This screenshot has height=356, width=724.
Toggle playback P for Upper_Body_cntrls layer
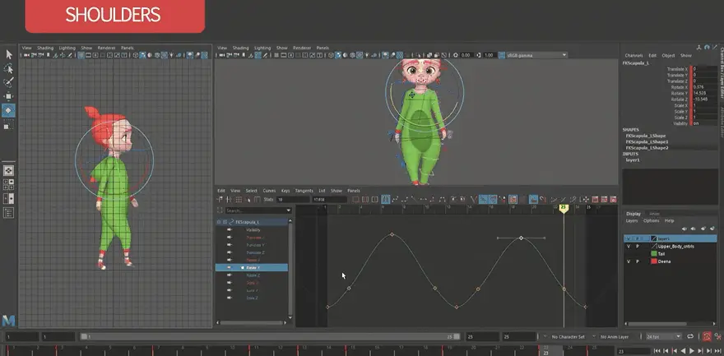pos(638,246)
